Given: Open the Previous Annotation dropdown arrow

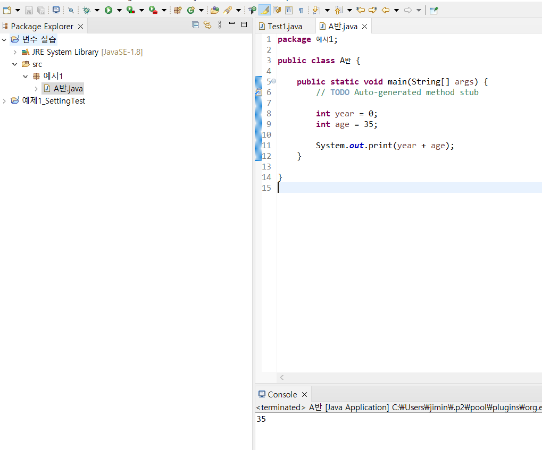Looking at the screenshot, I should point(349,11).
